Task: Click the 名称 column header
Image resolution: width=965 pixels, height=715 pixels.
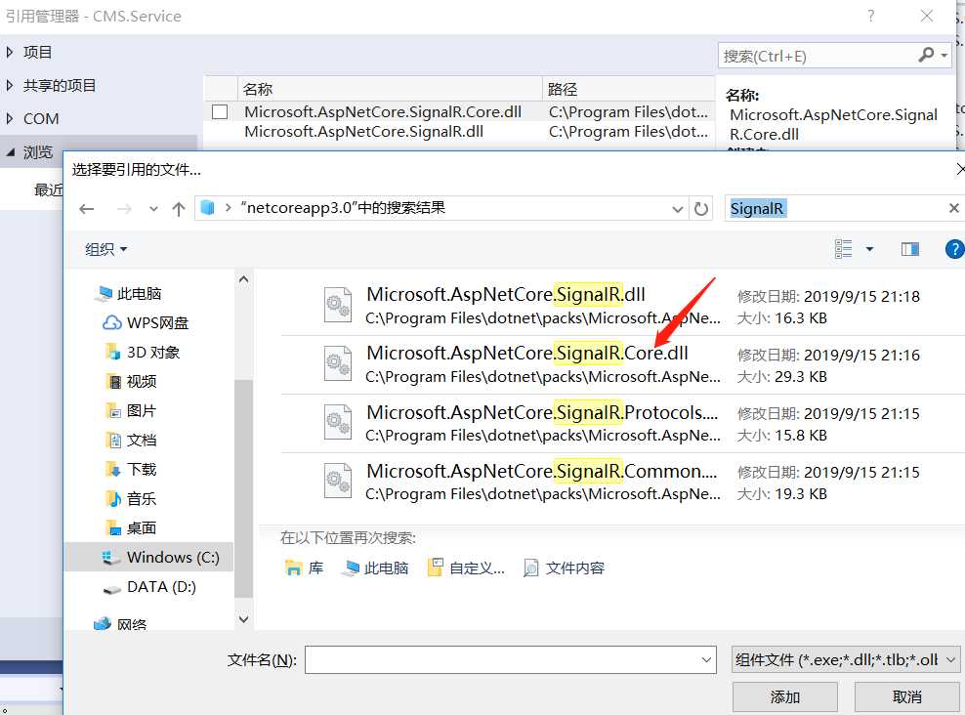Action: click(x=390, y=89)
